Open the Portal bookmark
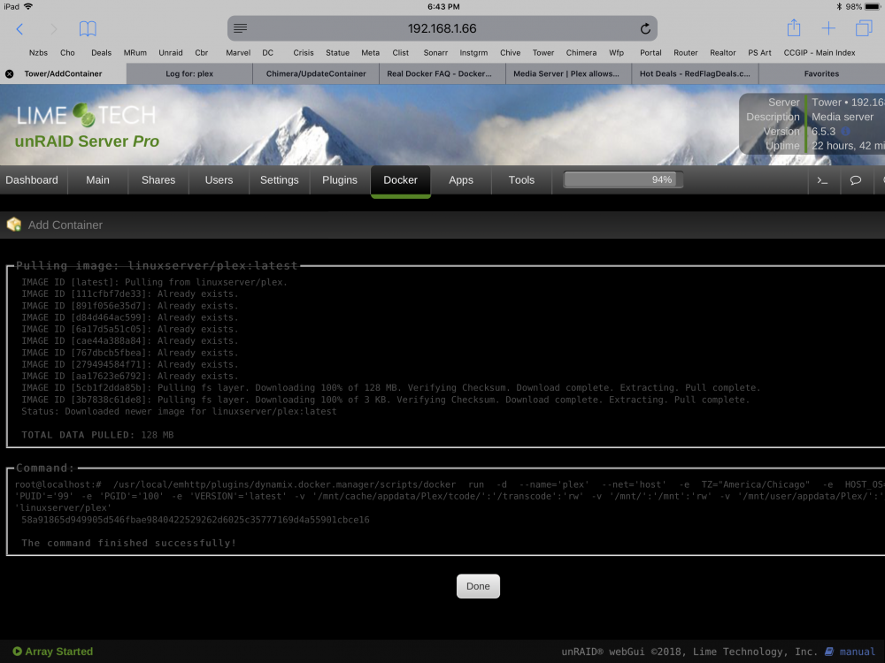885x663 pixels. (x=650, y=52)
